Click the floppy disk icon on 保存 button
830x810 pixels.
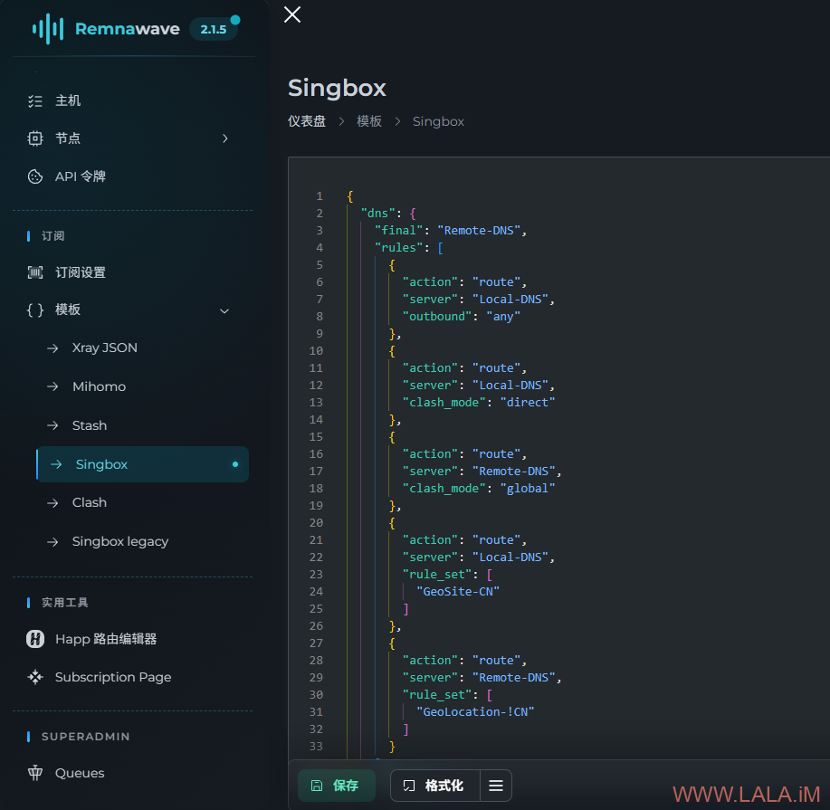point(317,786)
